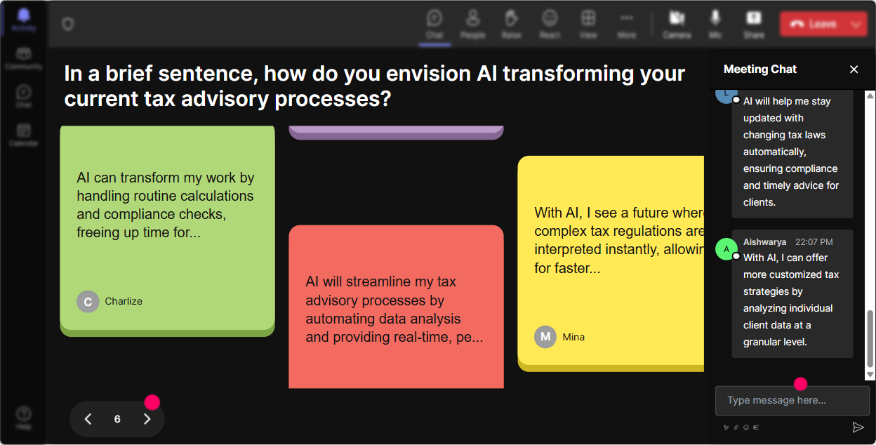Open Community in the left sidebar

pyautogui.click(x=24, y=58)
